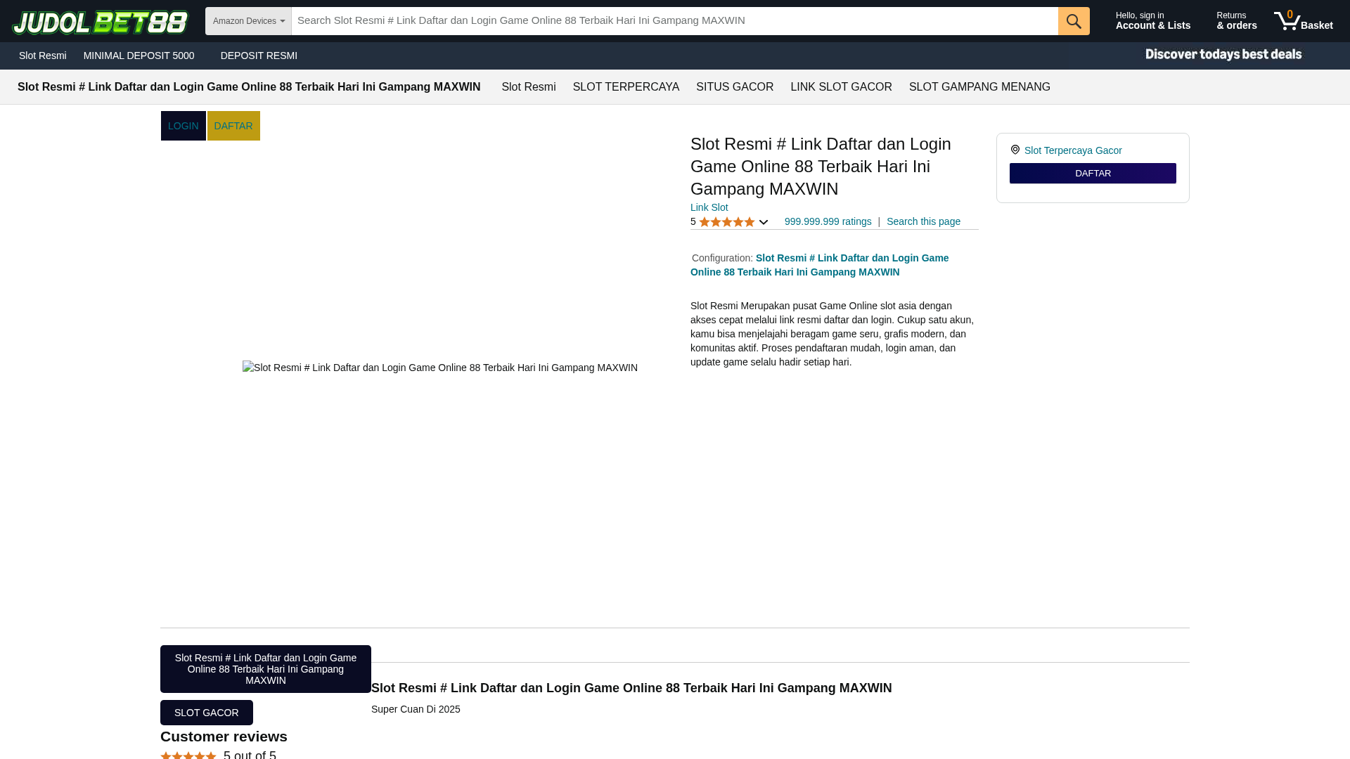Open the Amazon Devices category dropdown

pyautogui.click(x=247, y=20)
